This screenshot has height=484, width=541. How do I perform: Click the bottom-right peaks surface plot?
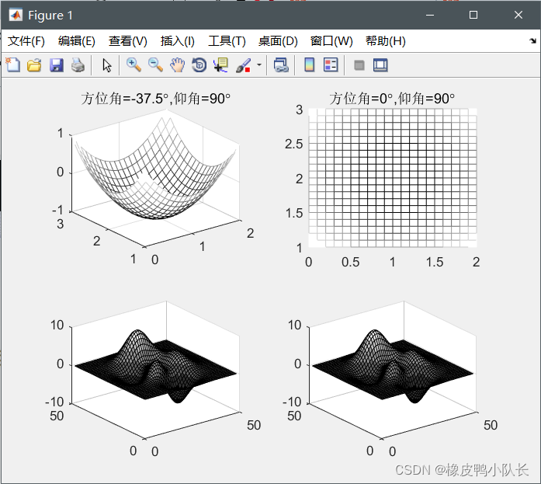tap(394, 369)
